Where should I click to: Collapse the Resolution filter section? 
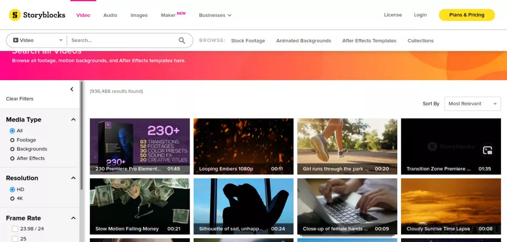click(x=73, y=178)
